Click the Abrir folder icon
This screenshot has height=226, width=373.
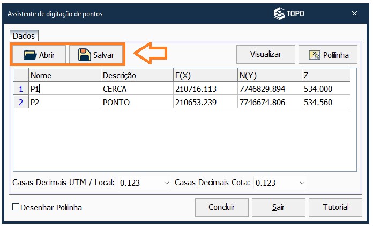tap(30, 55)
